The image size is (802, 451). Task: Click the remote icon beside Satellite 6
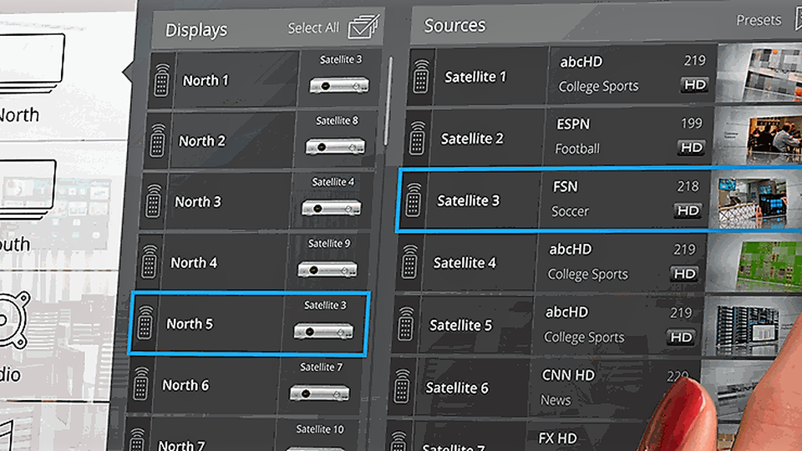pos(403,388)
